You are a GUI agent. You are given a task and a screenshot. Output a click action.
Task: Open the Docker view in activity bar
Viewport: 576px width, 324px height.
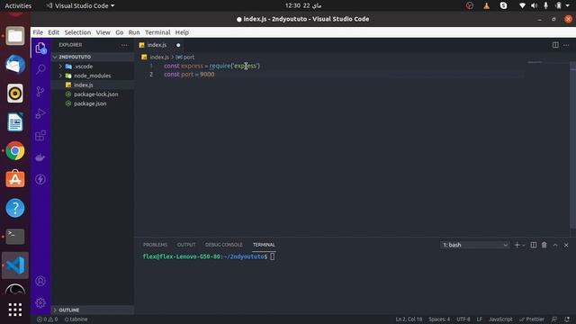tap(40, 157)
